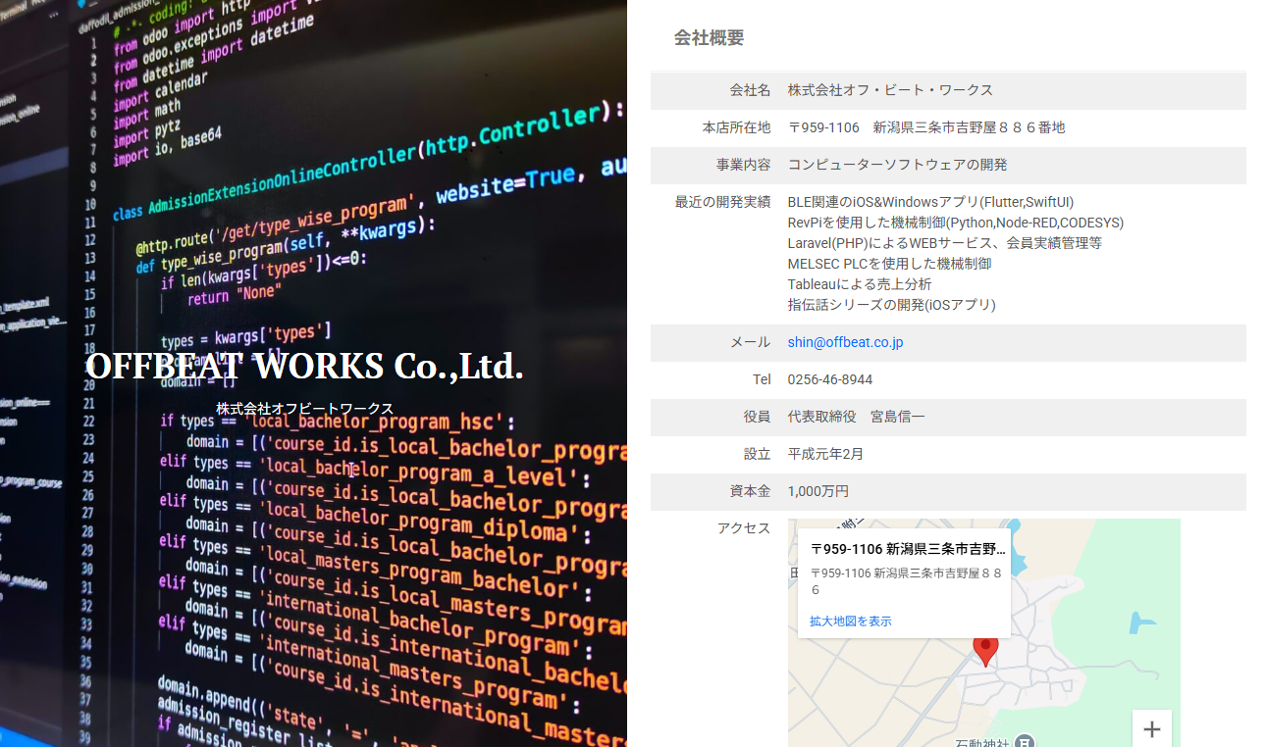Click the Tableauによる売上分析 line
The image size is (1266, 747).
pyautogui.click(x=860, y=284)
